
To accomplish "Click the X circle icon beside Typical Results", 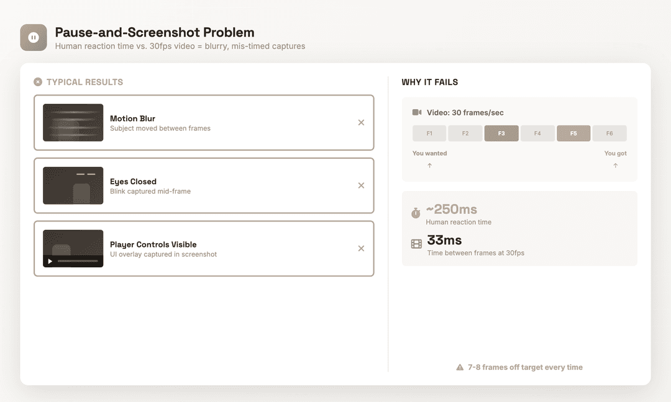I will [x=38, y=82].
